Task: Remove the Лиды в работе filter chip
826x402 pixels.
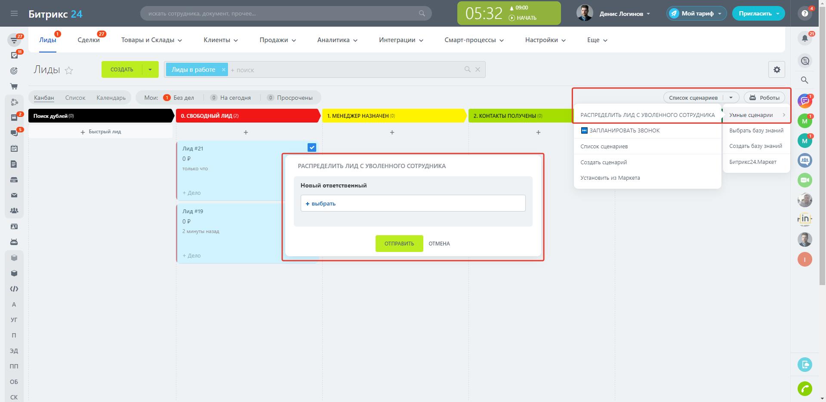Action: click(223, 70)
